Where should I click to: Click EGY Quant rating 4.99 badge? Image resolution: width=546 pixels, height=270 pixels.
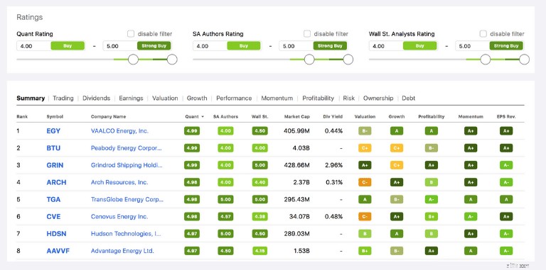point(192,131)
